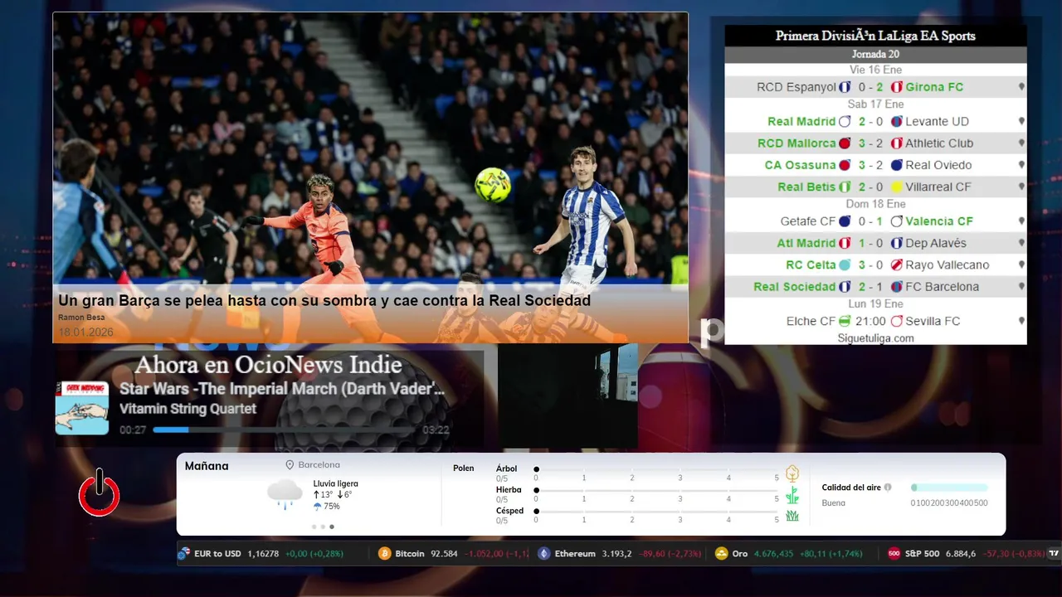Seek in the Imperial March progress bar
The height and width of the screenshot is (597, 1062).
pos(283,430)
